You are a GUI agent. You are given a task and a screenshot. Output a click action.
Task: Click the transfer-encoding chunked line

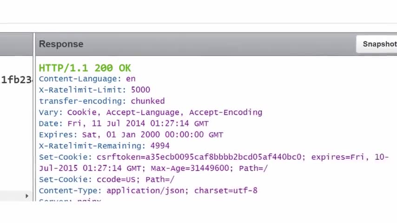pos(102,101)
